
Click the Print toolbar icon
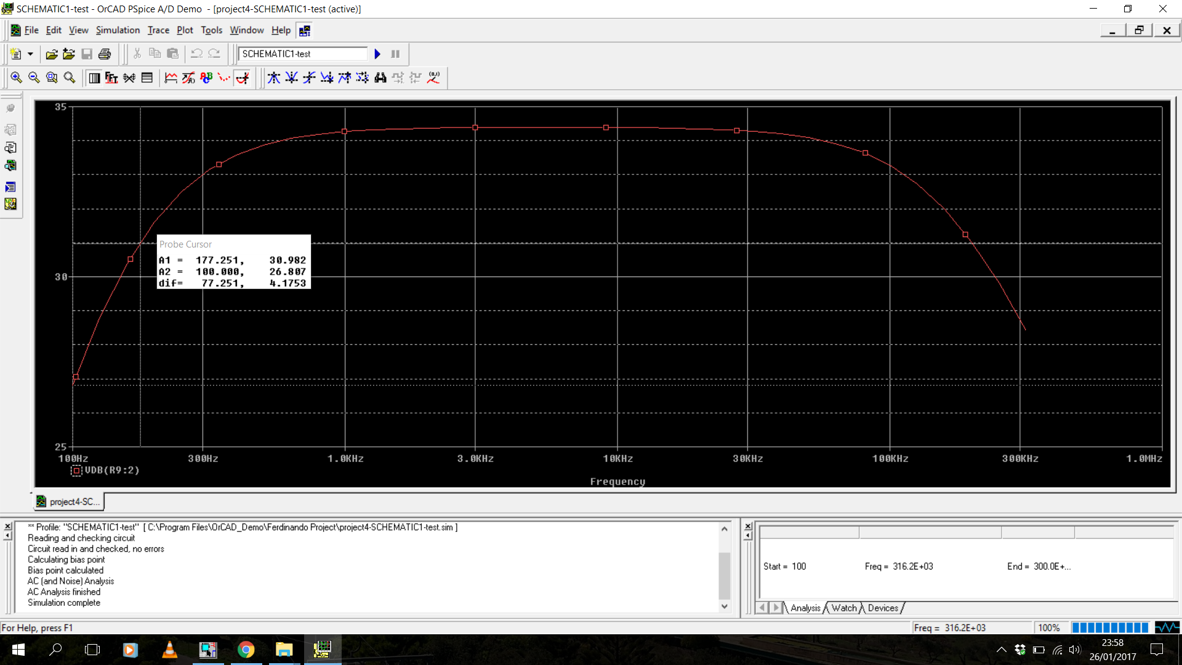click(x=105, y=54)
